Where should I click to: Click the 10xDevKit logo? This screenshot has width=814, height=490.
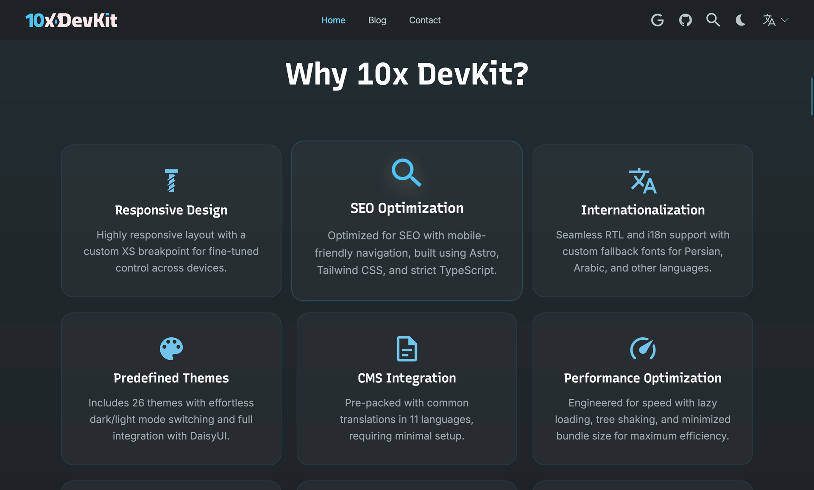pos(71,20)
